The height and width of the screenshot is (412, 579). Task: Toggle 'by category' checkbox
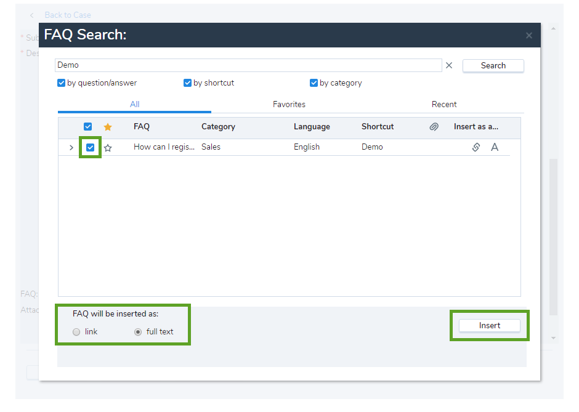(314, 83)
